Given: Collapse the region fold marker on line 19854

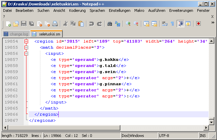Looking at the screenshot, I should 26,41.
